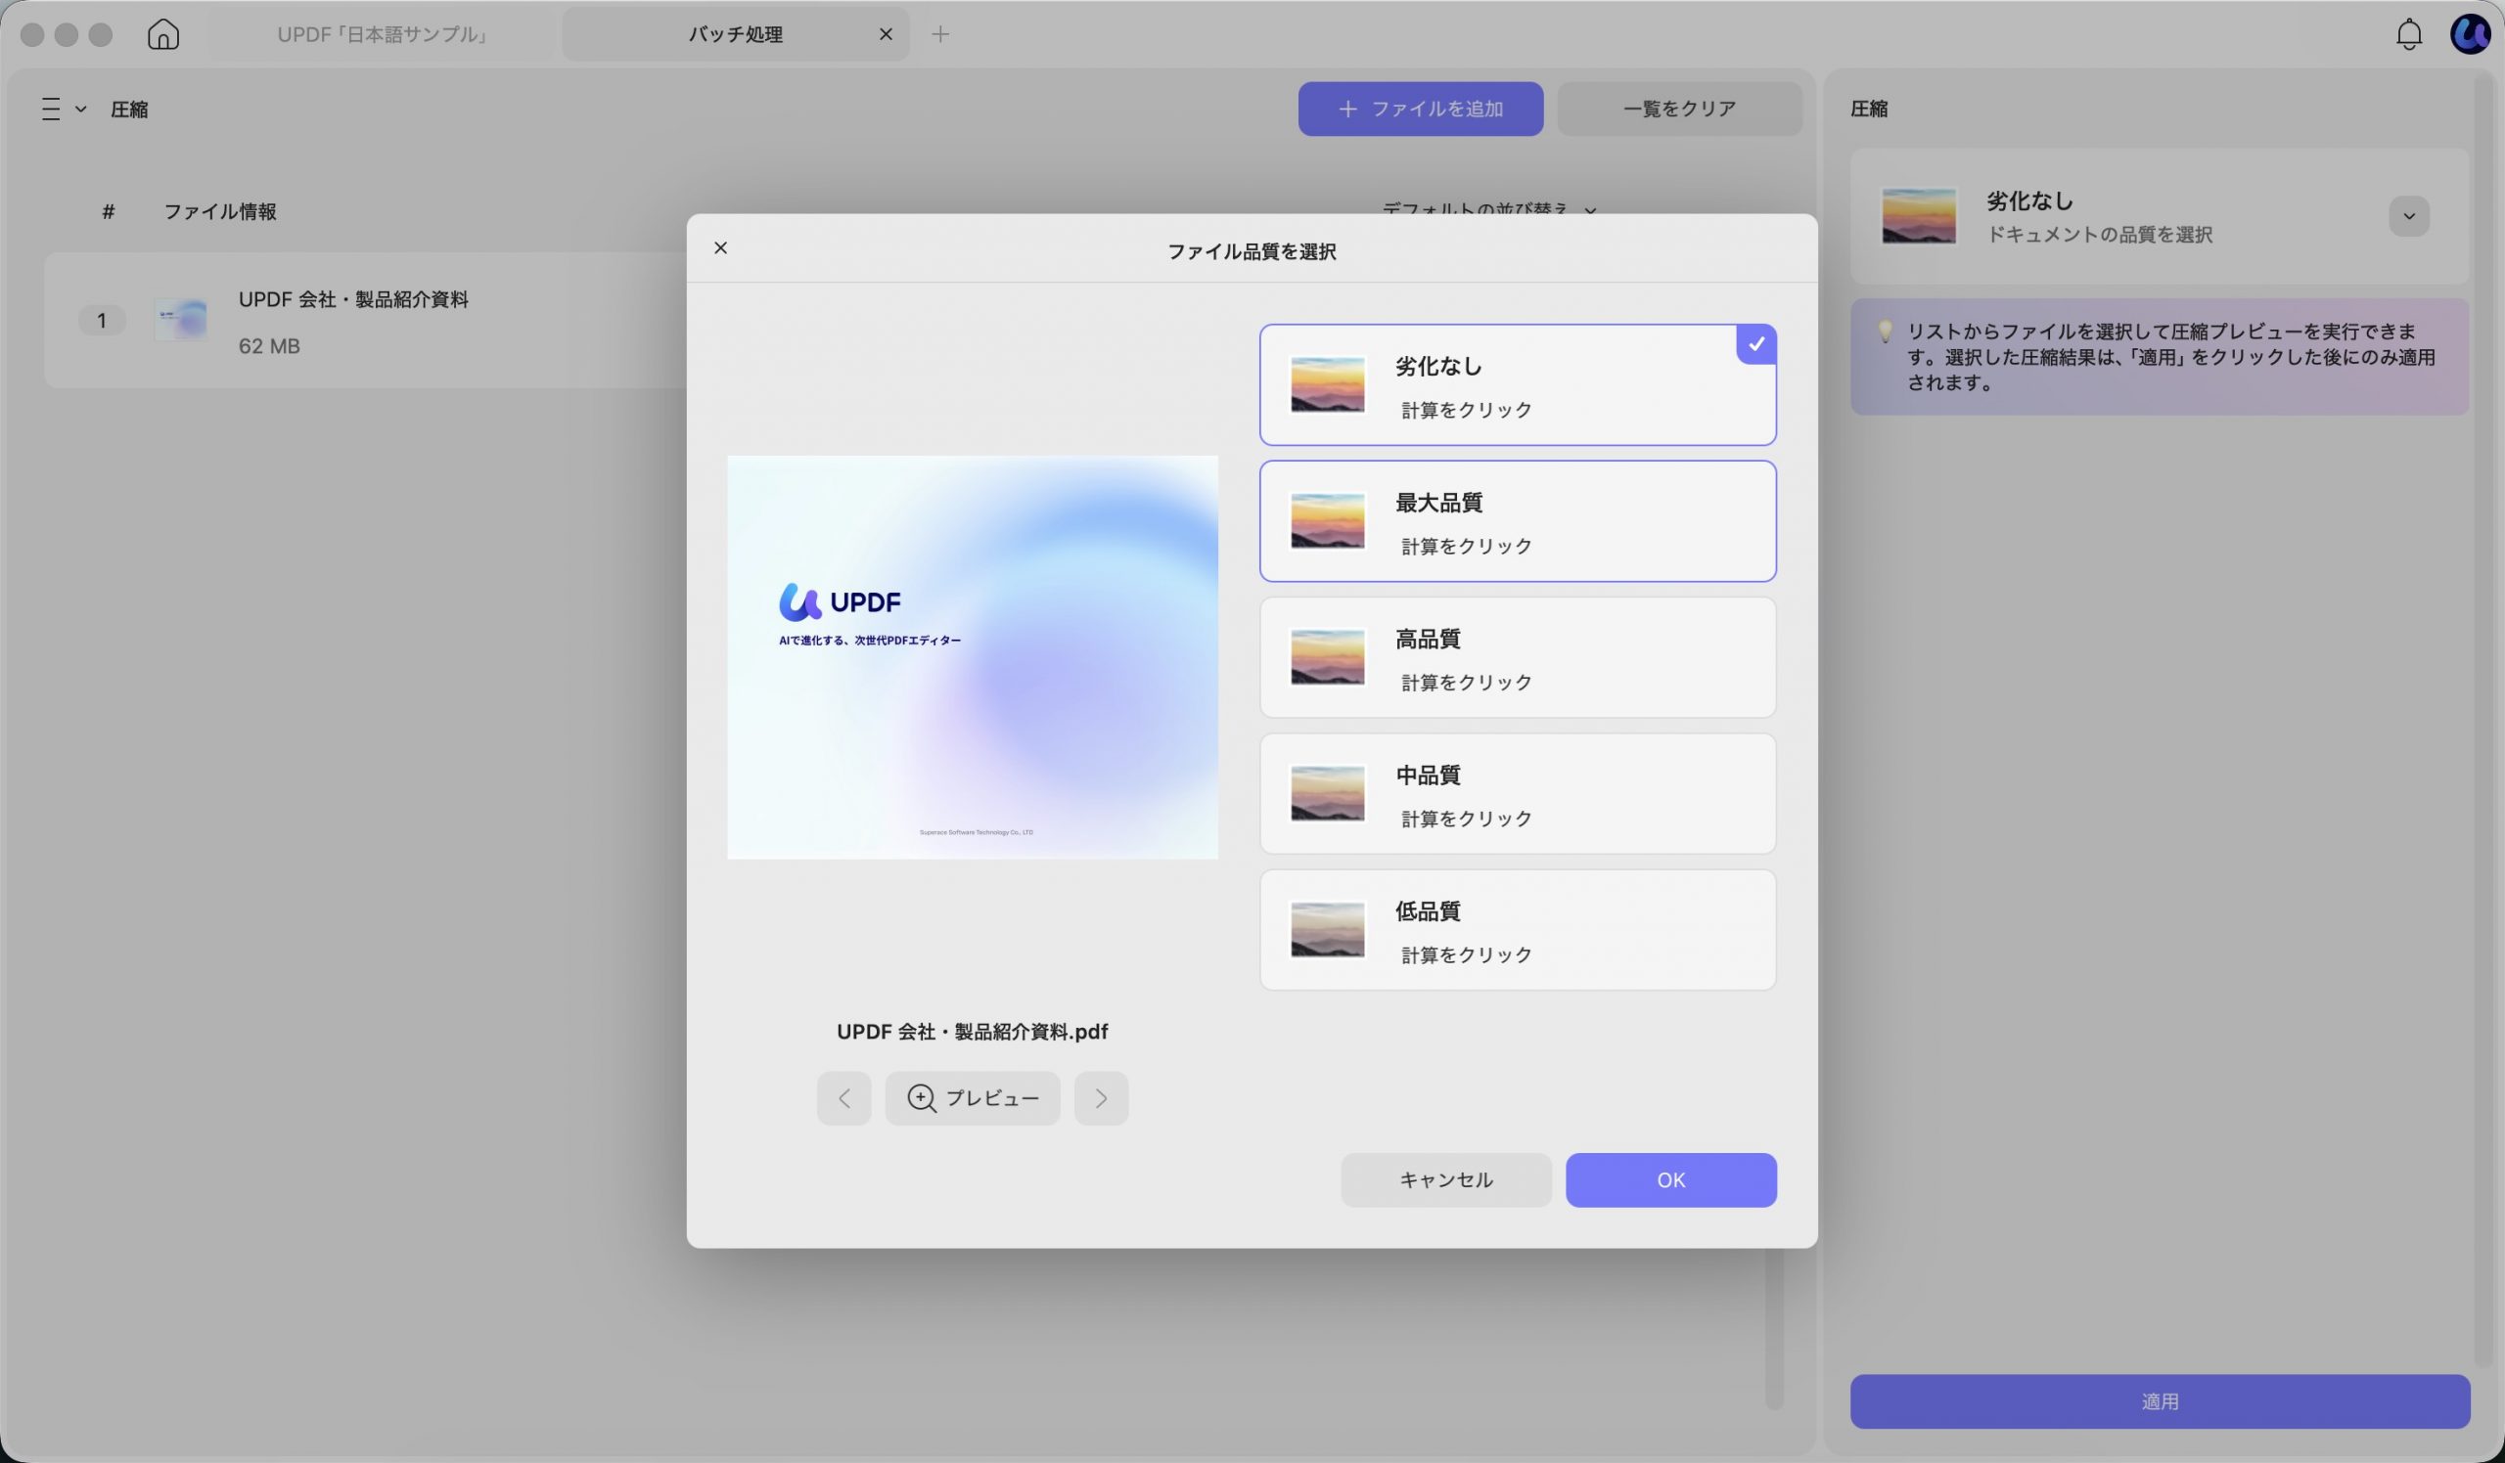
Task: Switch to UPDF「日本語サンプル」 tab
Action: coord(384,34)
